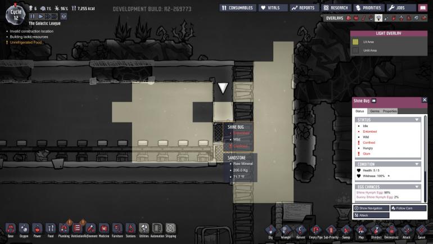Viewport: 433px width, 244px height.
Task: Toggle the game pause button
Action: coord(33,16)
